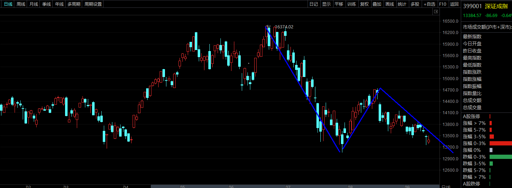Click the latest price 13384.57

pyautogui.click(x=472, y=15)
